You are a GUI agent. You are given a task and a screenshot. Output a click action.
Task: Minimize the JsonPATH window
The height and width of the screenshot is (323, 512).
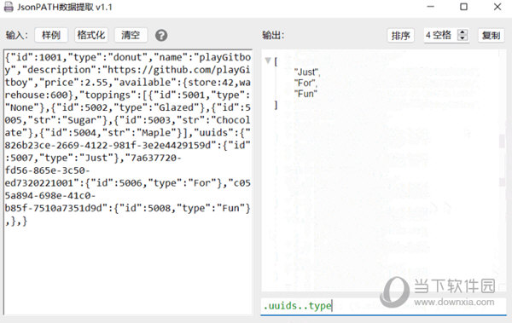point(431,7)
